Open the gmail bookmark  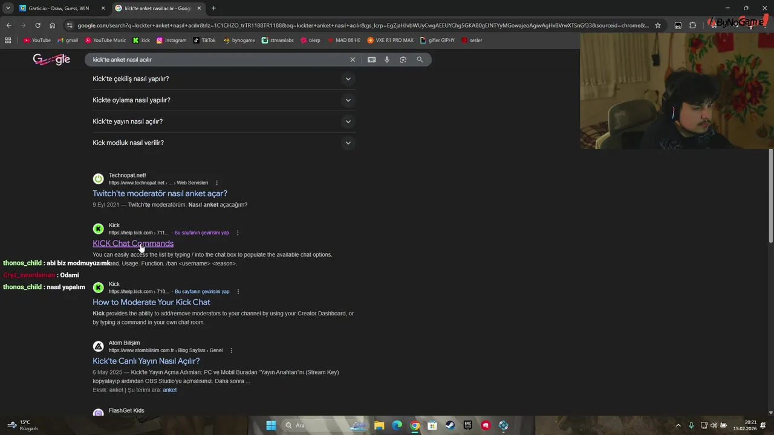[x=68, y=40]
